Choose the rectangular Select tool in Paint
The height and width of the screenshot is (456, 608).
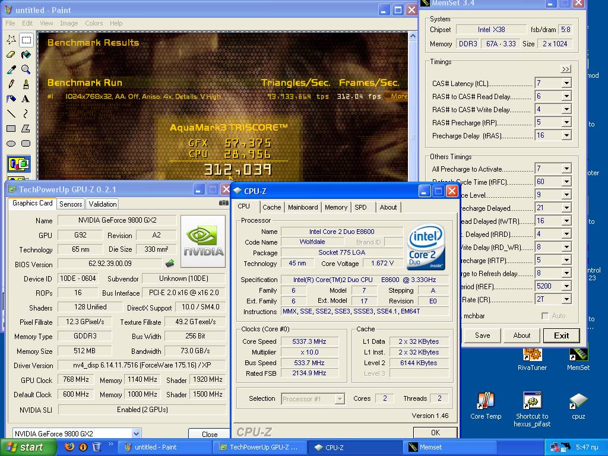(x=26, y=40)
